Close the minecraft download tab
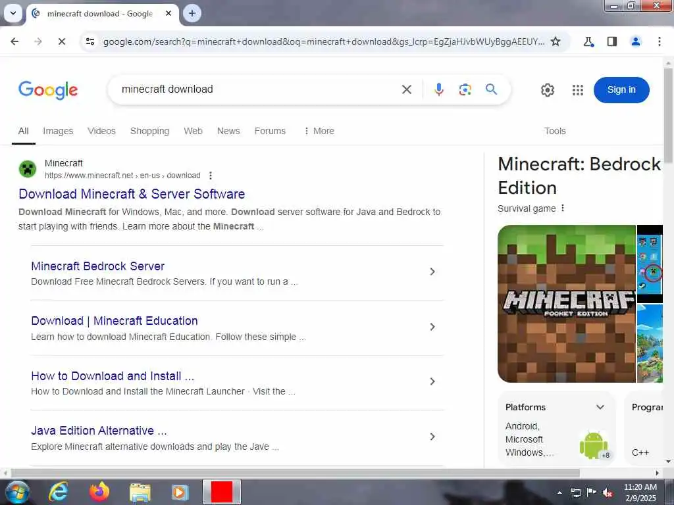The width and height of the screenshot is (674, 505). [x=168, y=13]
